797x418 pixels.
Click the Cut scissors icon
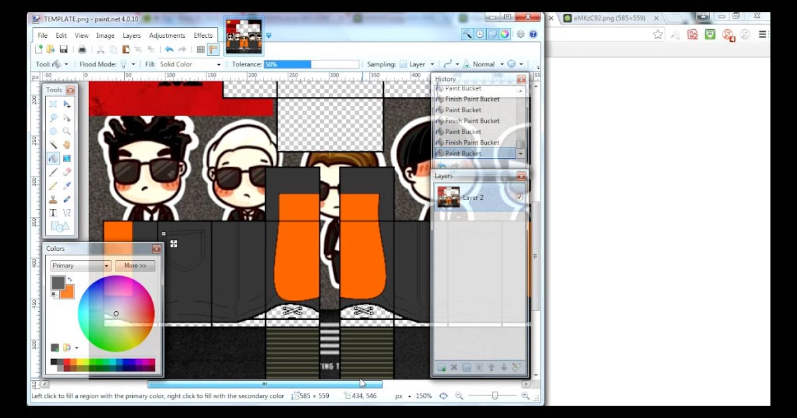click(100, 49)
